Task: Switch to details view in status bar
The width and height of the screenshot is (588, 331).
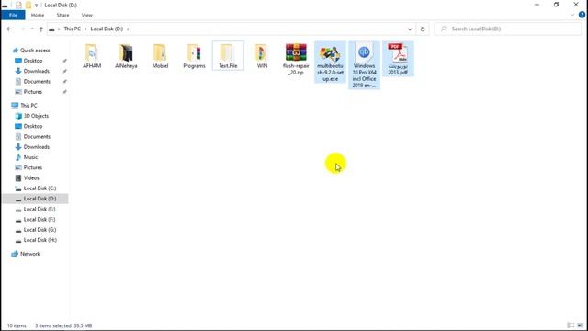Action: tap(571, 325)
